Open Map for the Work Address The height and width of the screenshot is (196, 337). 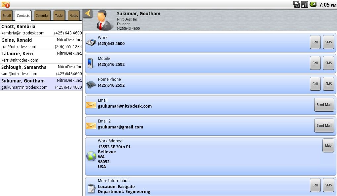click(328, 146)
